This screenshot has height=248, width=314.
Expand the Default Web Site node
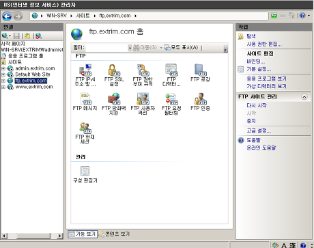pyautogui.click(x=3, y=74)
